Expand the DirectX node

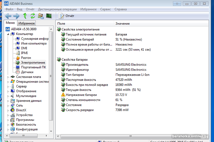coord(8,110)
